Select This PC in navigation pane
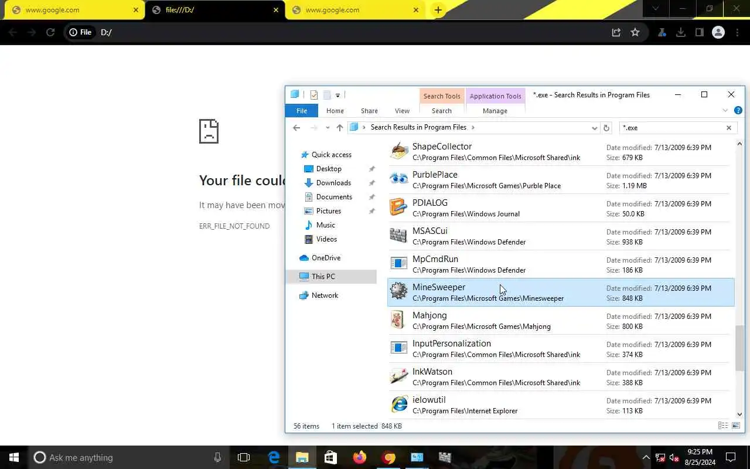Viewport: 750px width, 469px height. tap(331, 277)
